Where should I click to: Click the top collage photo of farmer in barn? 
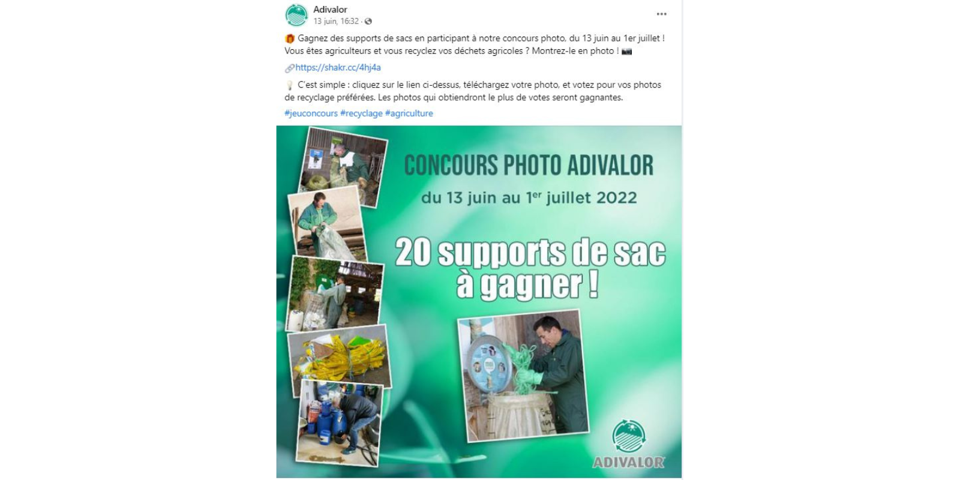pos(344,167)
